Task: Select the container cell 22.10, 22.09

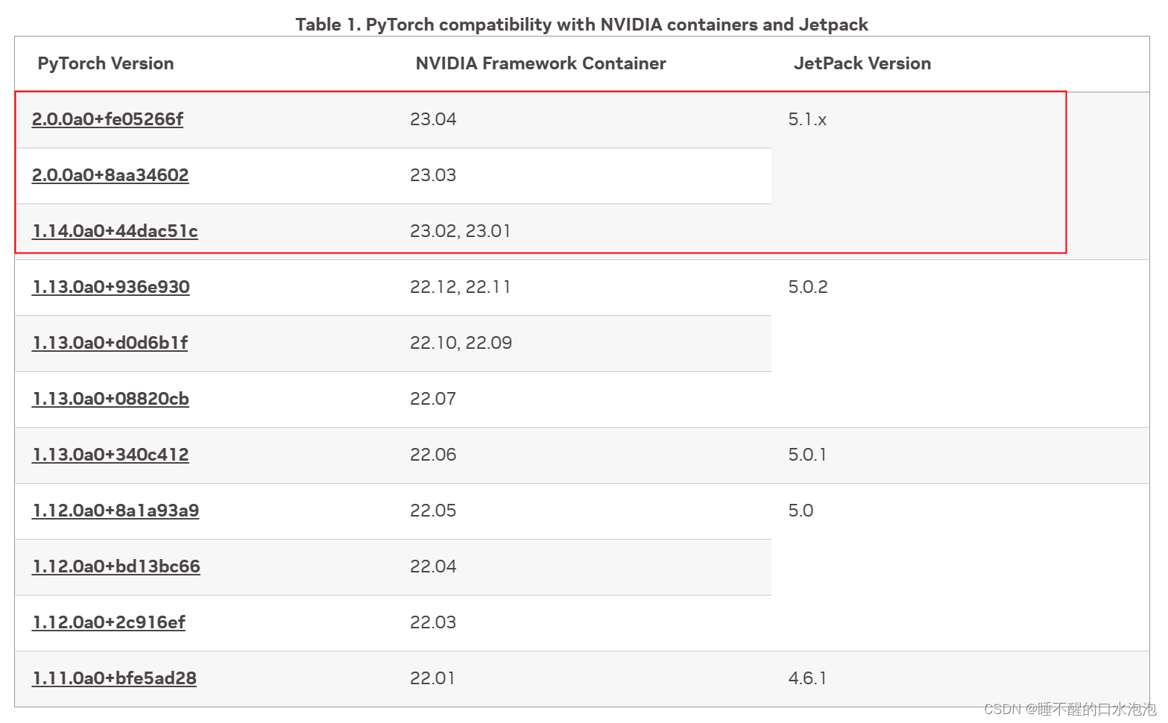Action: [461, 343]
